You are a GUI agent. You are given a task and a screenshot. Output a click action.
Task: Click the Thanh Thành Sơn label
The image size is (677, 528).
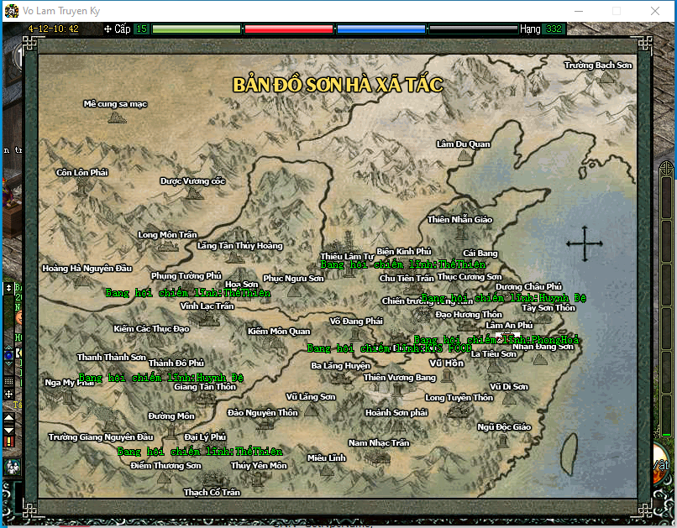click(x=112, y=358)
